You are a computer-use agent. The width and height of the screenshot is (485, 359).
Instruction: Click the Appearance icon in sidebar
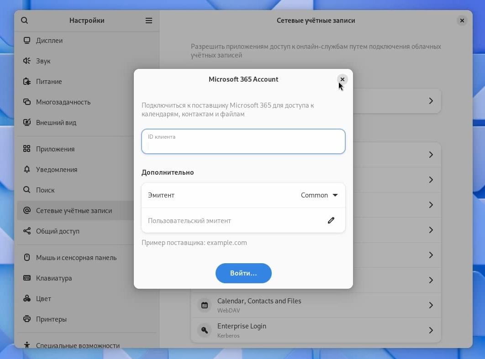(27, 122)
